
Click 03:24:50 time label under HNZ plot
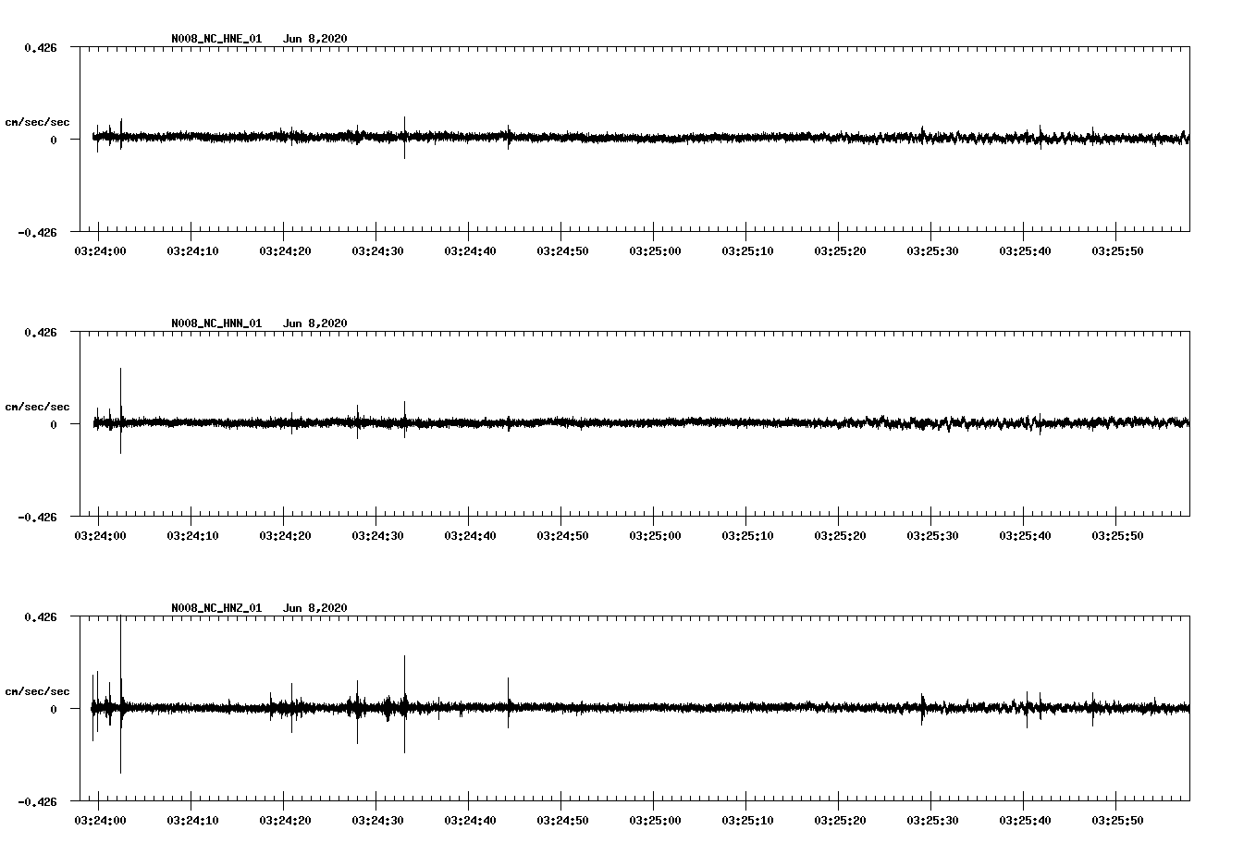pyautogui.click(x=561, y=821)
